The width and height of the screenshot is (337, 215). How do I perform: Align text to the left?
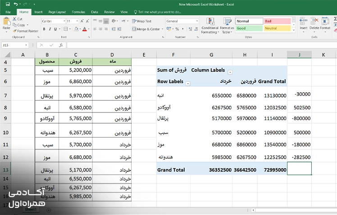[95, 29]
